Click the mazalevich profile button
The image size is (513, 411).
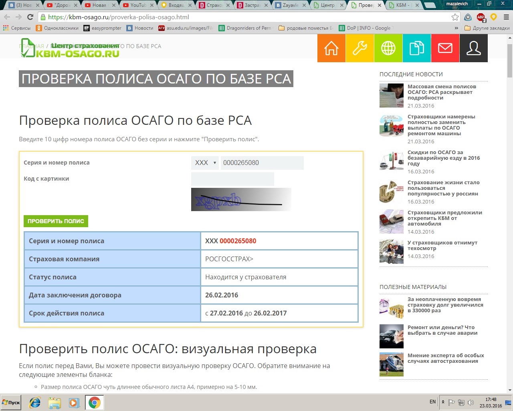pos(456,4)
